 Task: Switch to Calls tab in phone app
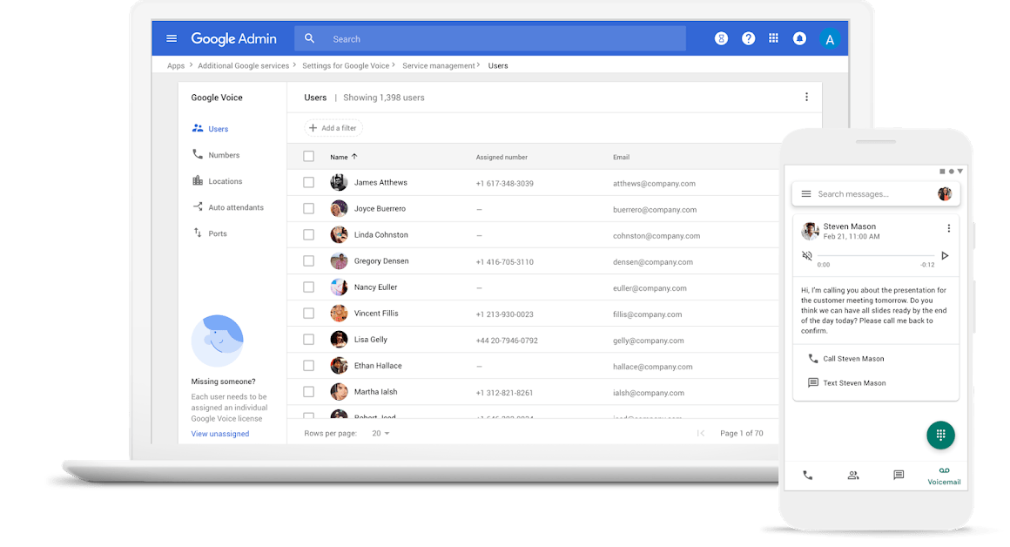point(808,476)
